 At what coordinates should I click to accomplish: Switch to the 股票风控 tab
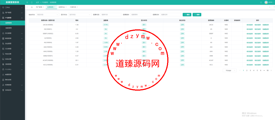tap(61, 7)
